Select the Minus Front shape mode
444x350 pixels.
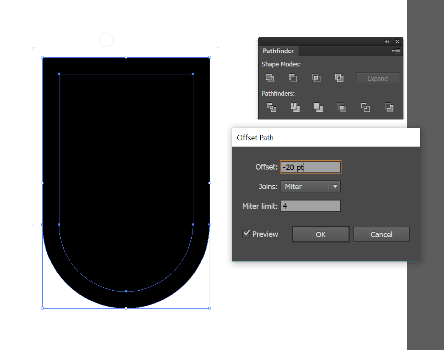293,78
